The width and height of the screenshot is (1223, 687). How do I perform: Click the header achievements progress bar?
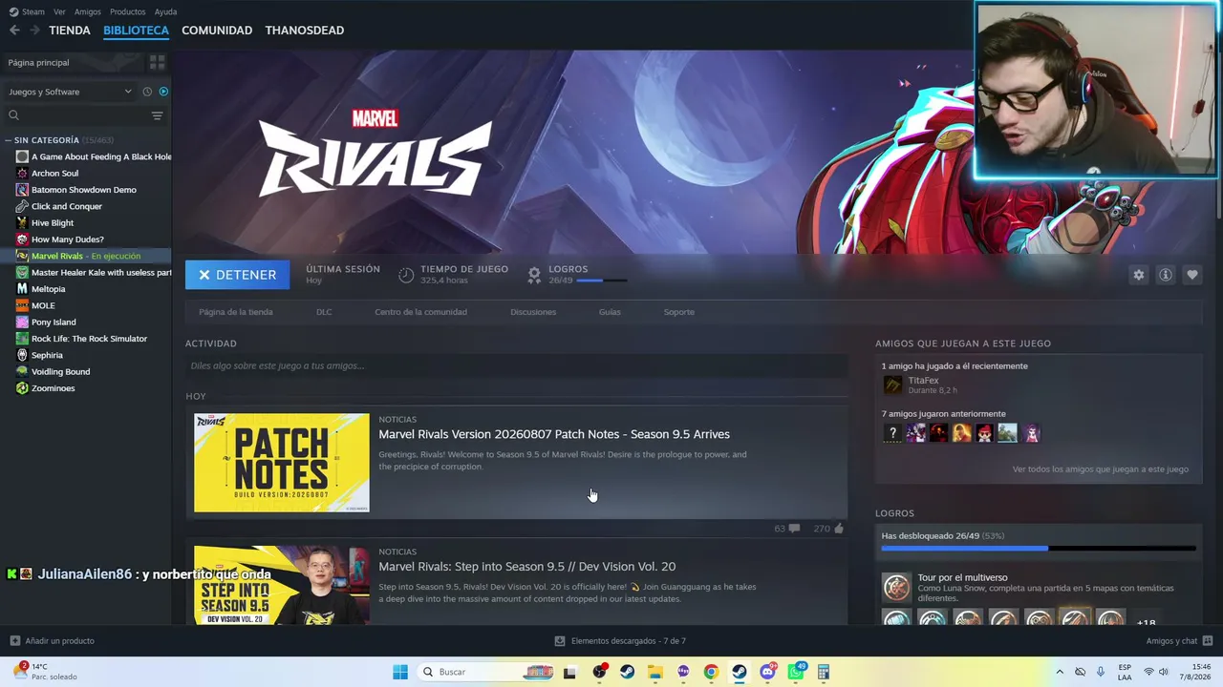pos(602,281)
